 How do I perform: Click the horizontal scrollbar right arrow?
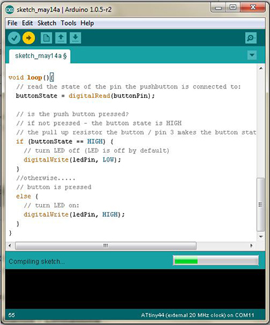252,245
